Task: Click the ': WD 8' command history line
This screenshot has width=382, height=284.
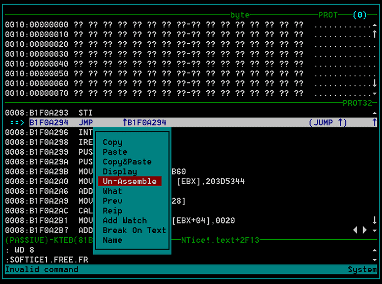Action: click(x=20, y=250)
